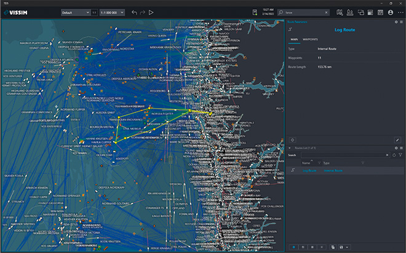Open the 1:1 000 000 map scale dropdown
The width and height of the screenshot is (406, 253).
[112, 12]
